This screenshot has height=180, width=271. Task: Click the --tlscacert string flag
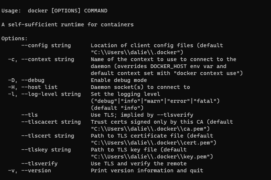[x=51, y=122]
